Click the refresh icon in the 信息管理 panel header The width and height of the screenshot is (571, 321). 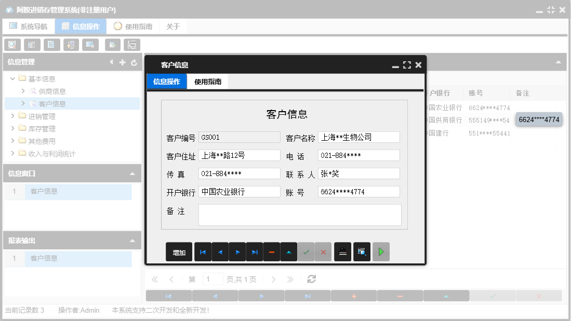pyautogui.click(x=135, y=62)
